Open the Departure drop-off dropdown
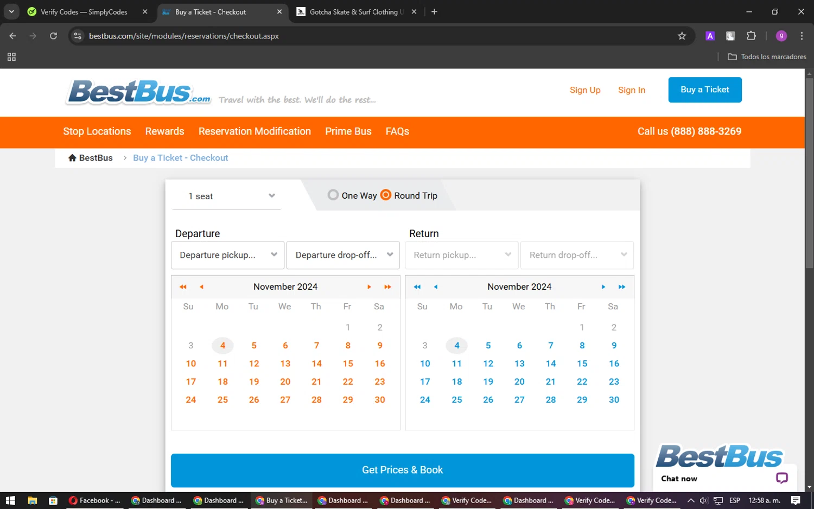This screenshot has width=814, height=509. tap(343, 255)
